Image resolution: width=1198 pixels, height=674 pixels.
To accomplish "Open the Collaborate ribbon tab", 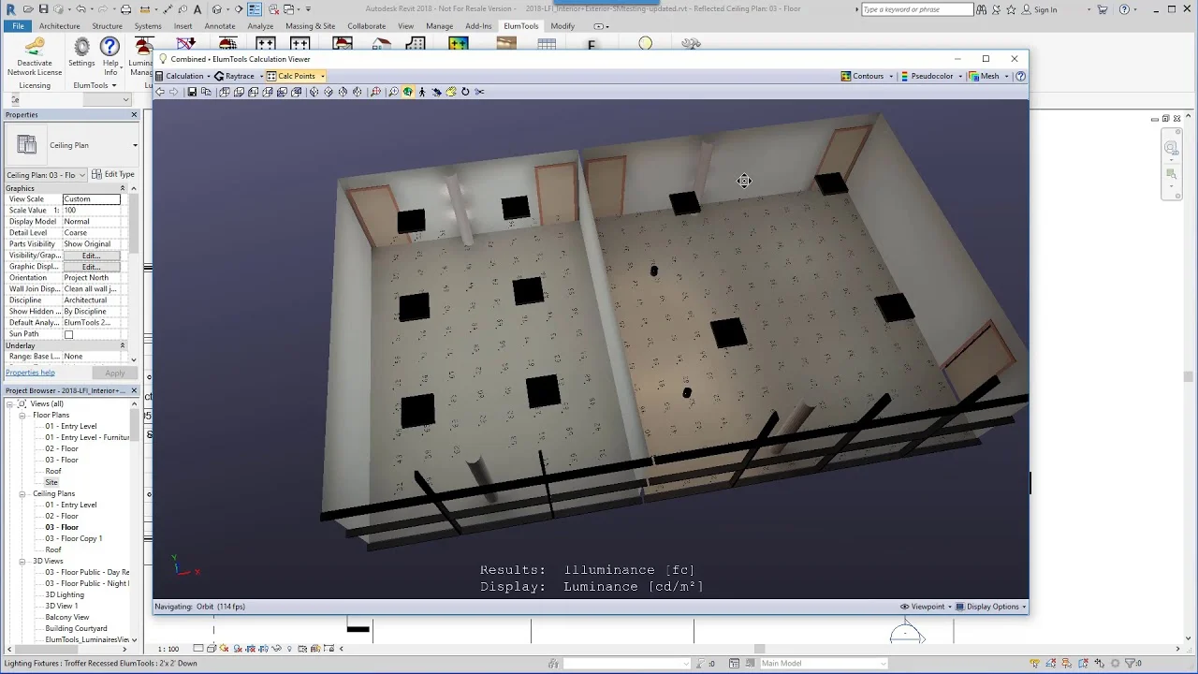I will 366,26.
